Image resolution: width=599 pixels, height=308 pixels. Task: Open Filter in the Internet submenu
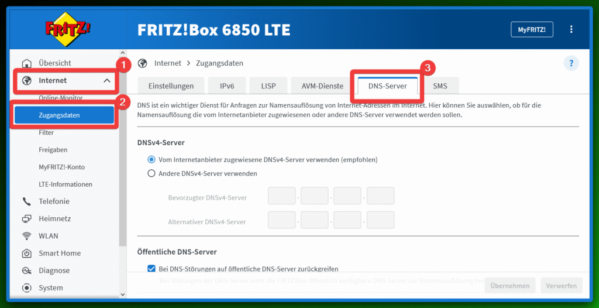(x=46, y=133)
